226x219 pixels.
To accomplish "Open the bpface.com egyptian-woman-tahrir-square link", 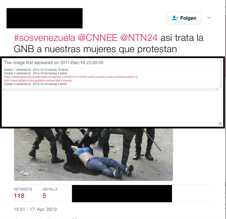I will click(38, 80).
